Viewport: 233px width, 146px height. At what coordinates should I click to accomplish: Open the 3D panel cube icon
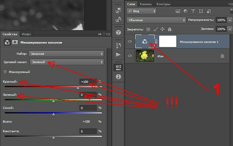click(119, 32)
